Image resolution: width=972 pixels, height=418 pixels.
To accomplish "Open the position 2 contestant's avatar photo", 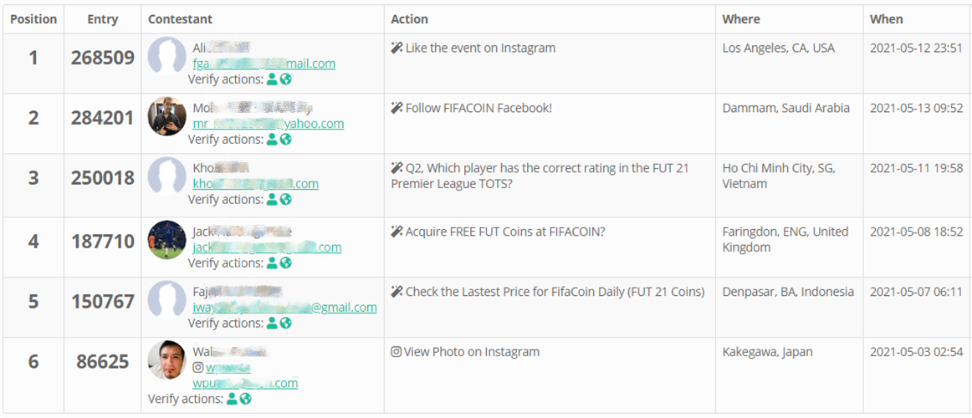I will point(166,116).
